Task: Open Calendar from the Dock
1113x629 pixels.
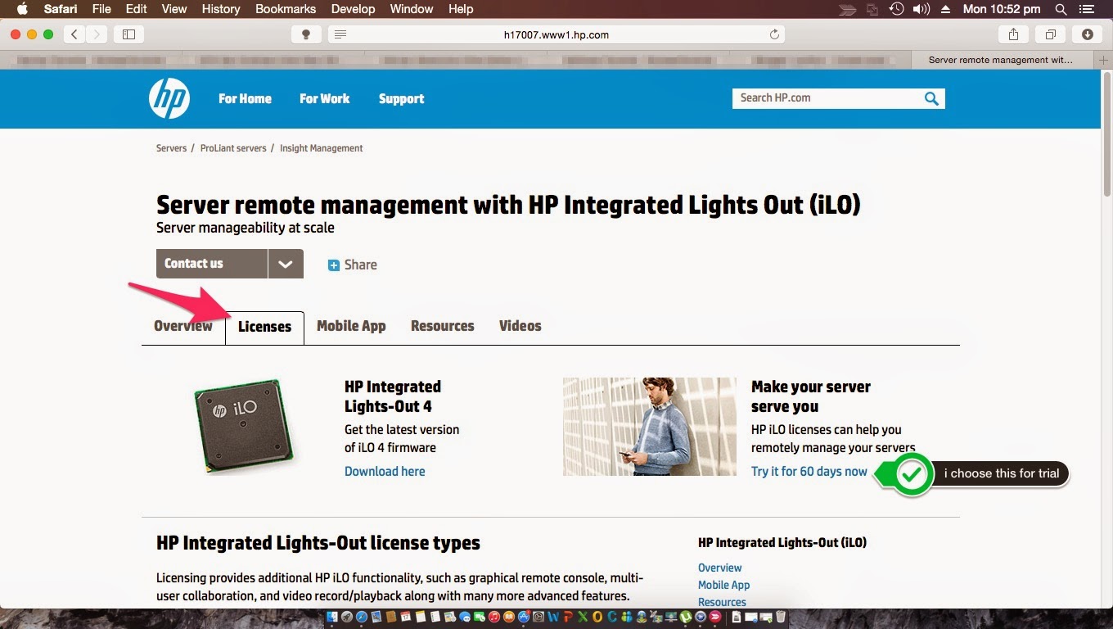Action: tap(405, 617)
